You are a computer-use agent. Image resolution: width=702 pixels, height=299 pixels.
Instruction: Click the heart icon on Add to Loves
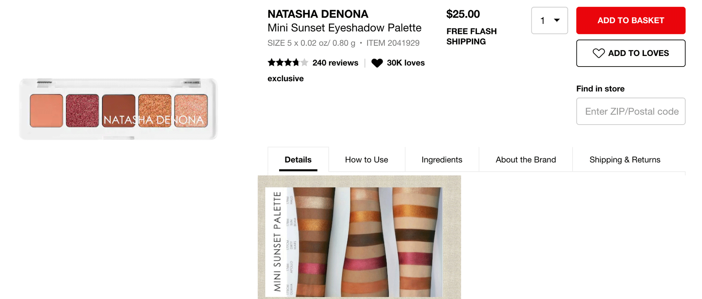[599, 53]
